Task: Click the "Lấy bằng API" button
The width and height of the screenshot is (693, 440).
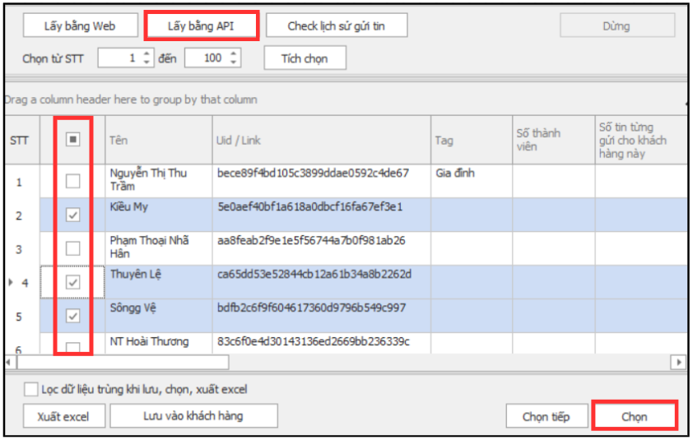Action: pos(202,25)
